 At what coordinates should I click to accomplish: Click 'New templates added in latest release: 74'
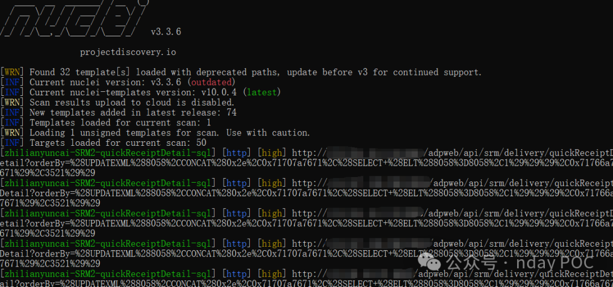[x=133, y=113]
